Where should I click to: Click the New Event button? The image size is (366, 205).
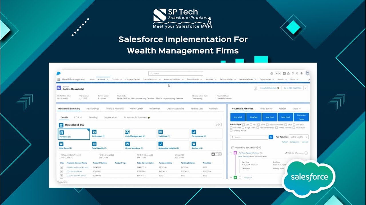270,117
